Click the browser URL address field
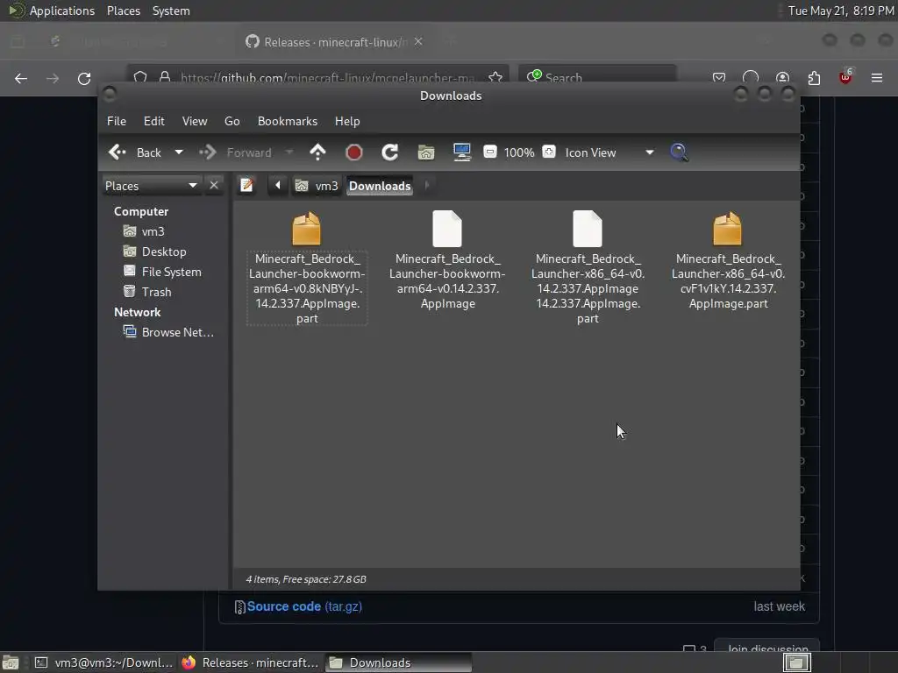 click(x=326, y=77)
